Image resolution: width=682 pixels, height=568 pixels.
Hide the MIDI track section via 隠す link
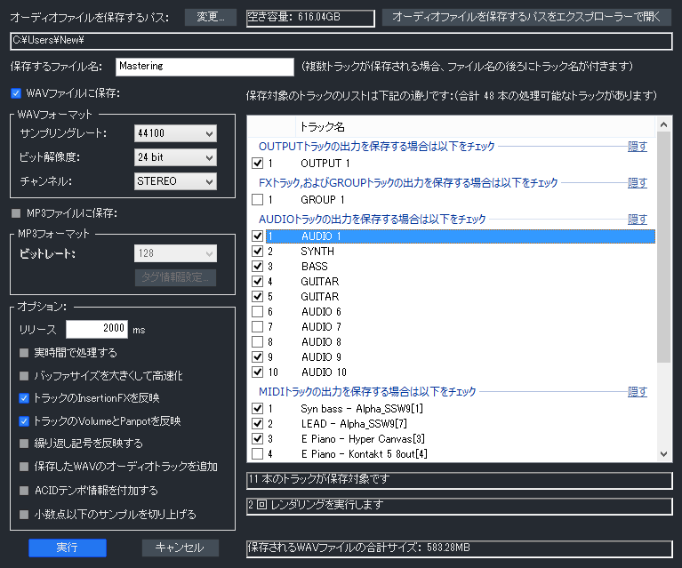(x=638, y=391)
